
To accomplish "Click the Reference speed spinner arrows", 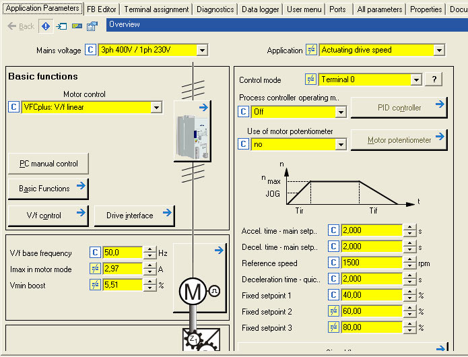I will tap(409, 263).
